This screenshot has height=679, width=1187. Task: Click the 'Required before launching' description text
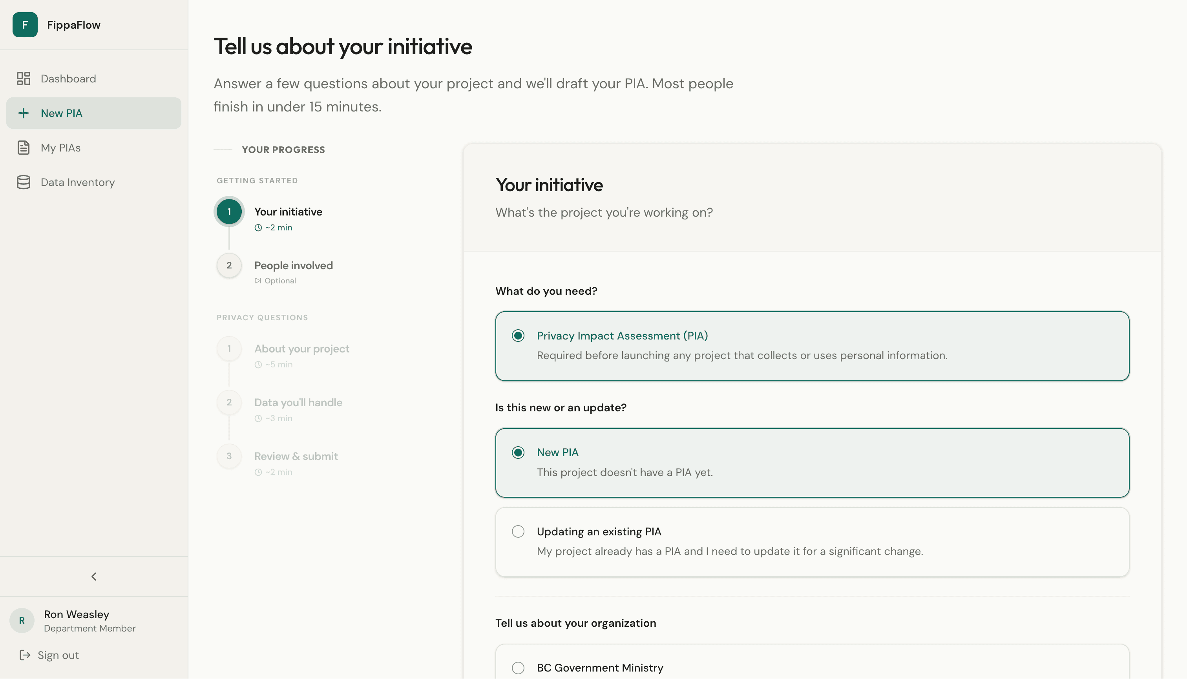point(741,355)
